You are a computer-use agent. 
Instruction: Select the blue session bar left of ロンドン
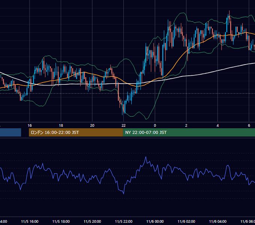coord(10,132)
